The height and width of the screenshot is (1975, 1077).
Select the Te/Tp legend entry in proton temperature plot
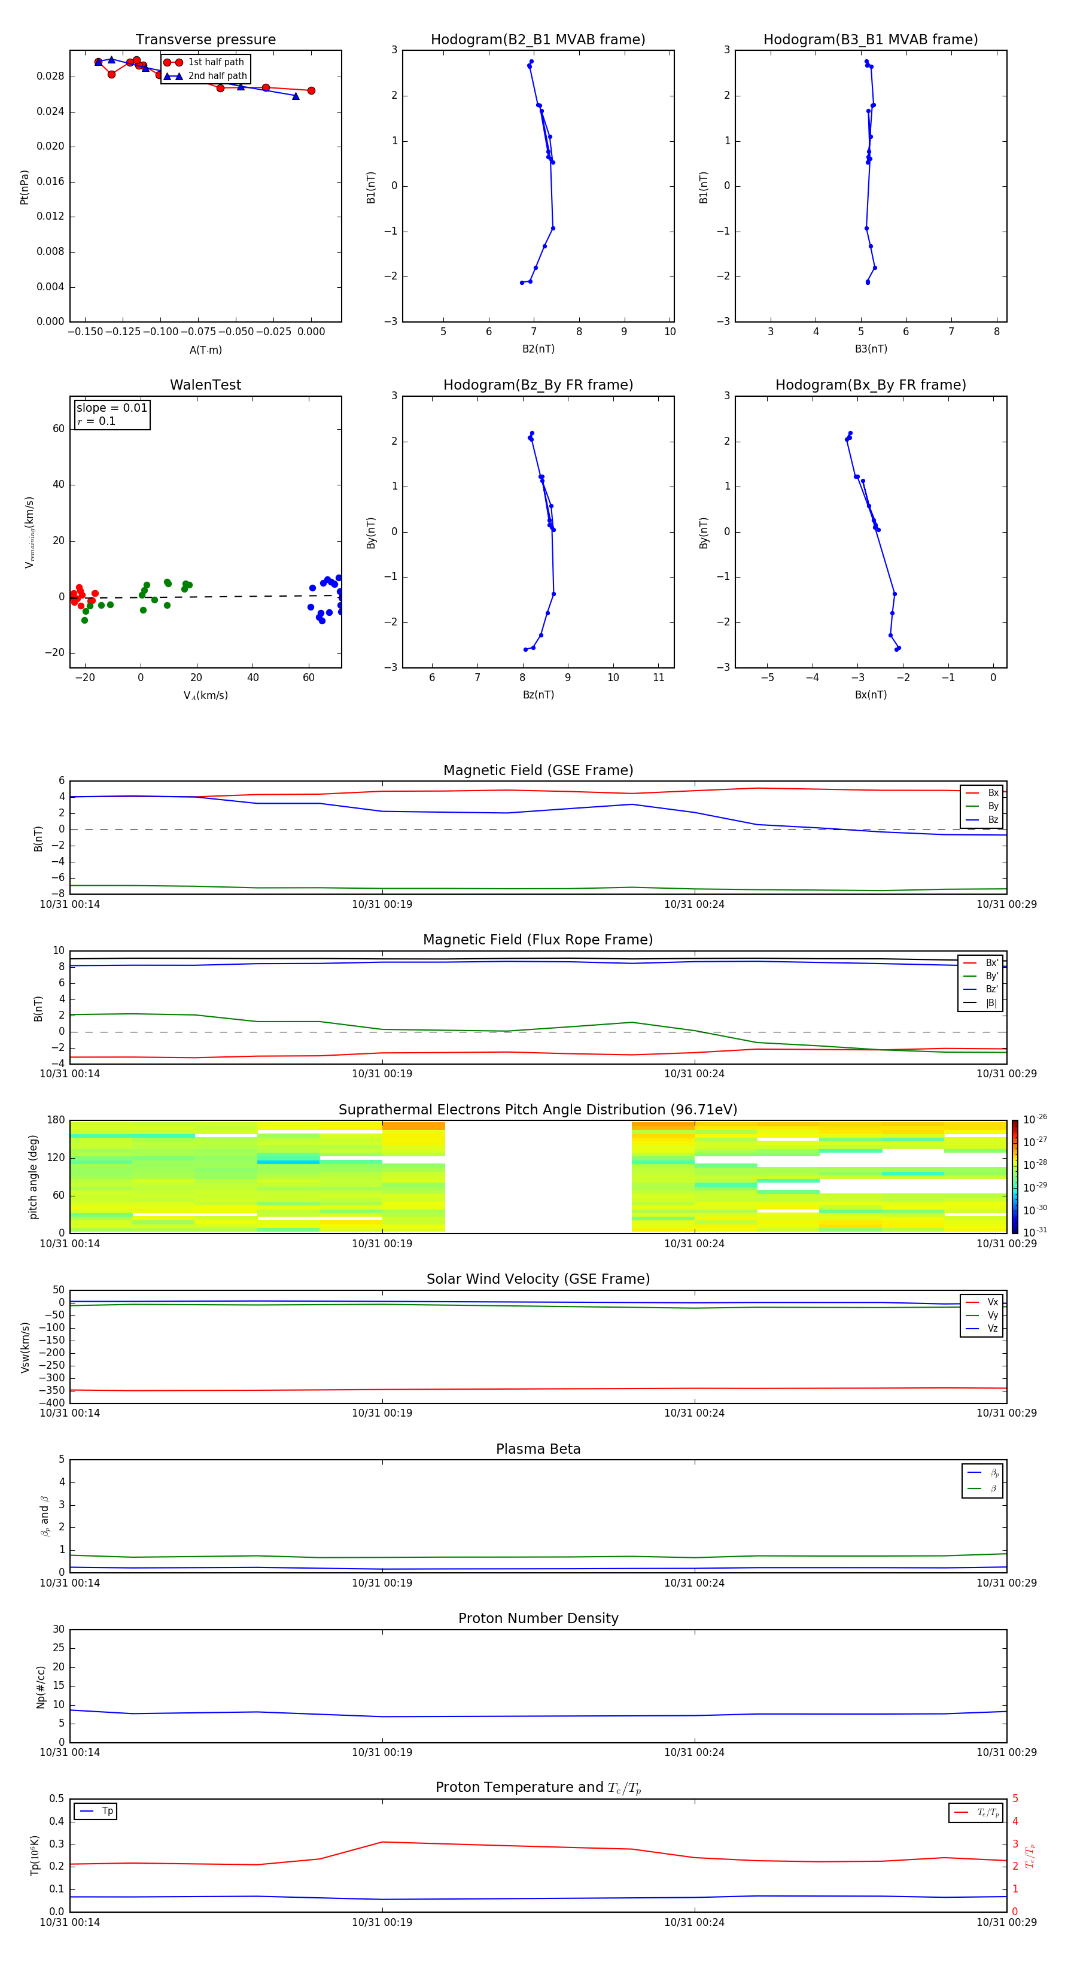(976, 1812)
